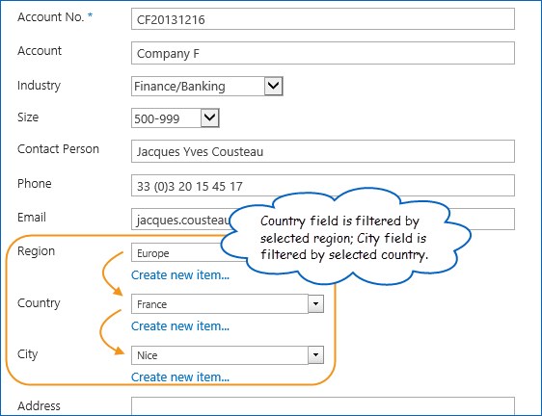The width and height of the screenshot is (542, 416).
Task: Click Create new item link under City
Action: point(180,377)
